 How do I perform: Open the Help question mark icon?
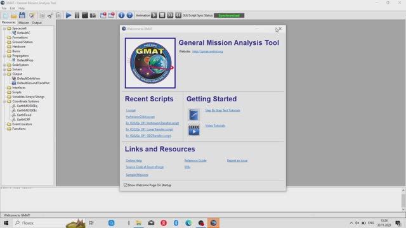pos(129,15)
